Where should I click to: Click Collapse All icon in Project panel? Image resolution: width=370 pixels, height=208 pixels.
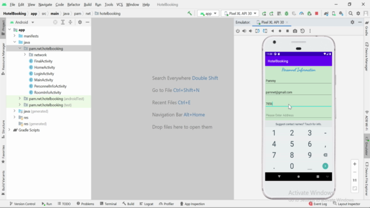(x=71, y=22)
